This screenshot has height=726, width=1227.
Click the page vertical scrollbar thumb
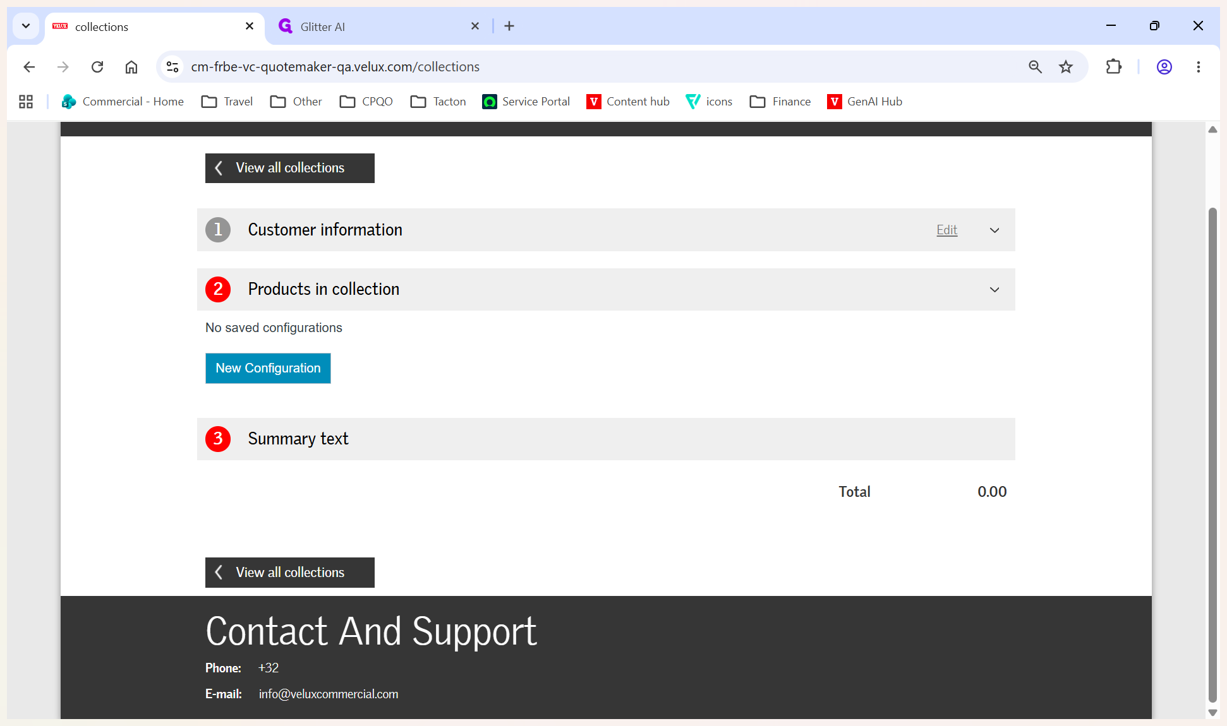click(x=1212, y=455)
